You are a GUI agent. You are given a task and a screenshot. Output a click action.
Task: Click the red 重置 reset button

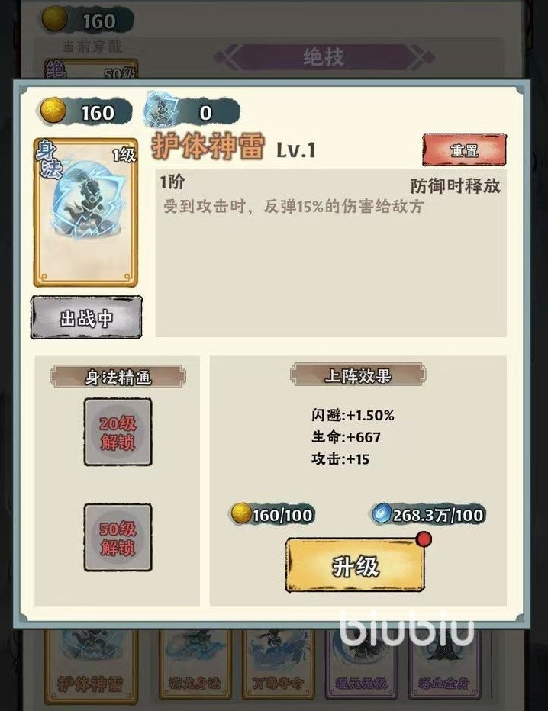coord(464,150)
